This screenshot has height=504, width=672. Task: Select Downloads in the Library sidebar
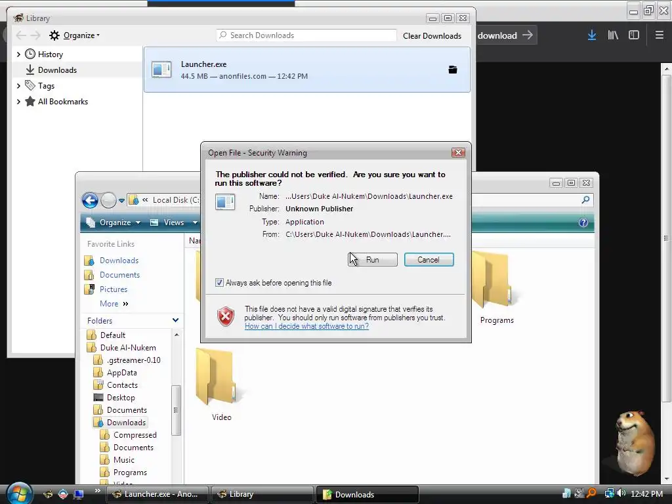pyautogui.click(x=57, y=70)
